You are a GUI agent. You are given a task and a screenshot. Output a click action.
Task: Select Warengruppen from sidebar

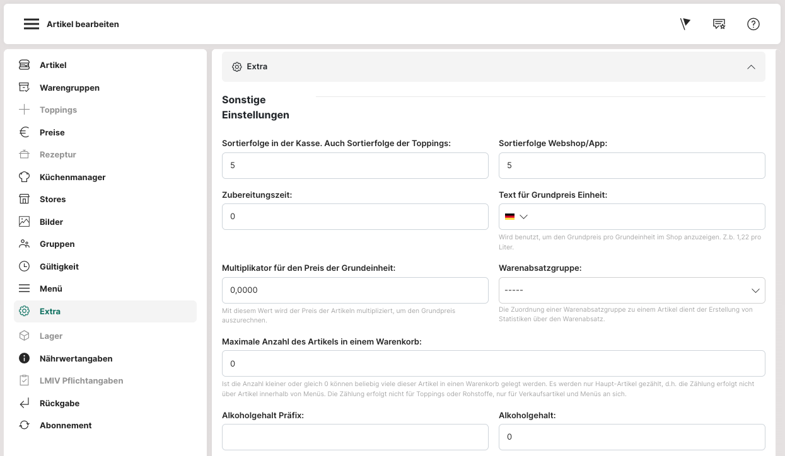(x=69, y=88)
